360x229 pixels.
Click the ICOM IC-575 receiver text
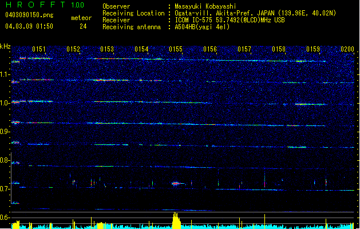(230, 20)
